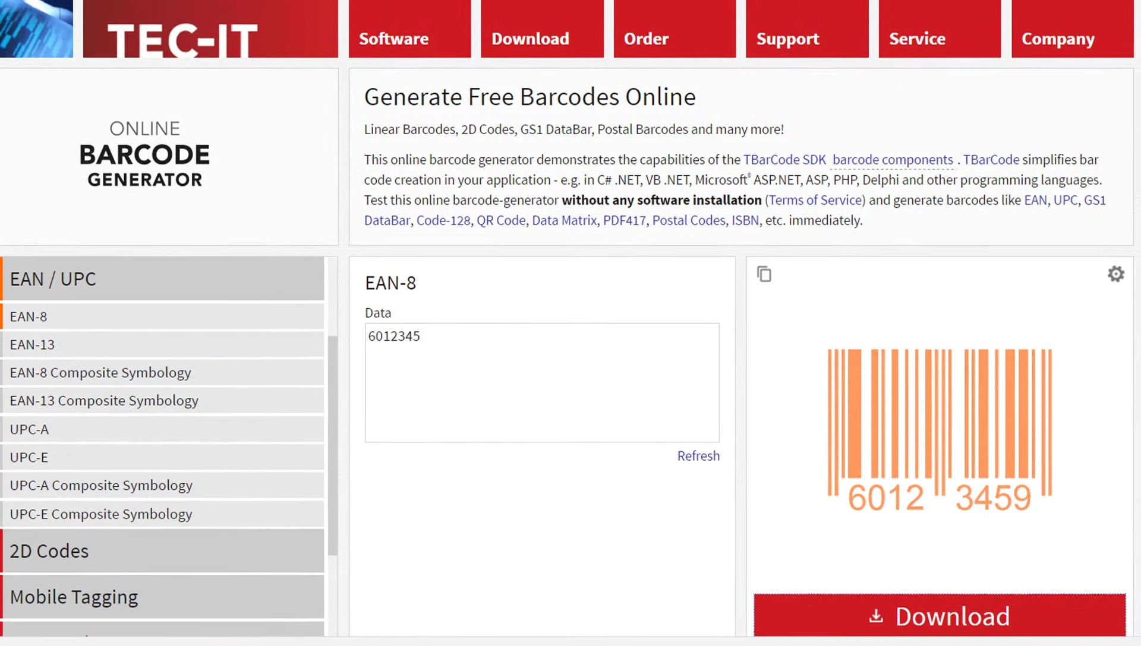Navigate to the Order page
The width and height of the screenshot is (1141, 646).
[x=646, y=38]
